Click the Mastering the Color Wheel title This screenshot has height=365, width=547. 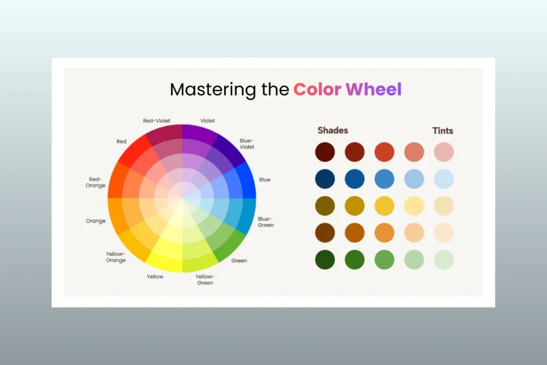pos(286,89)
